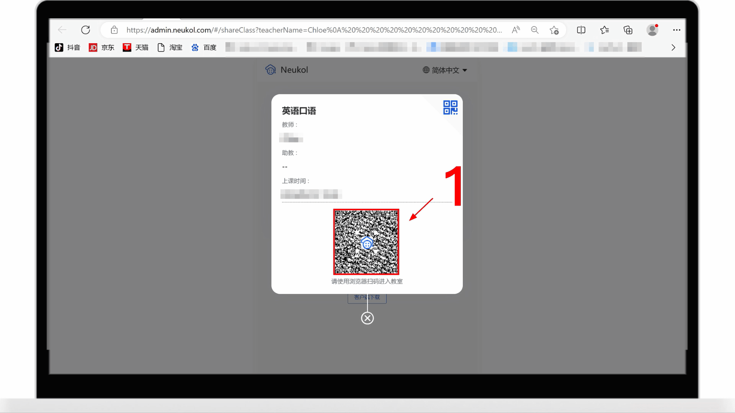Click the Neukol logo in header
The height and width of the screenshot is (413, 735).
point(286,70)
